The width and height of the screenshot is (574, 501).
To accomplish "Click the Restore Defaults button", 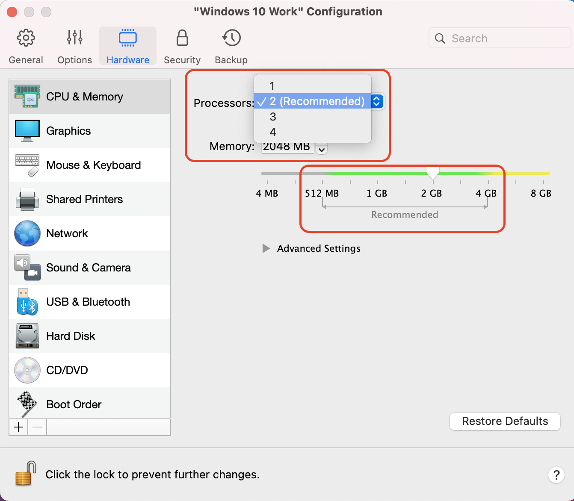I will coord(505,421).
